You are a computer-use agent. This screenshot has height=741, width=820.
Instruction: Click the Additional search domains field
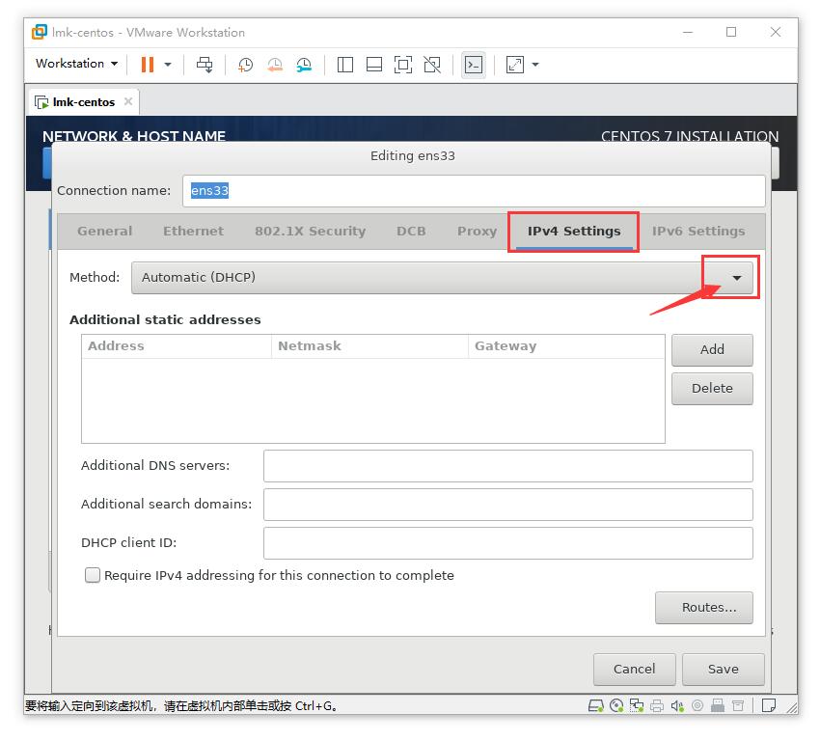point(507,504)
